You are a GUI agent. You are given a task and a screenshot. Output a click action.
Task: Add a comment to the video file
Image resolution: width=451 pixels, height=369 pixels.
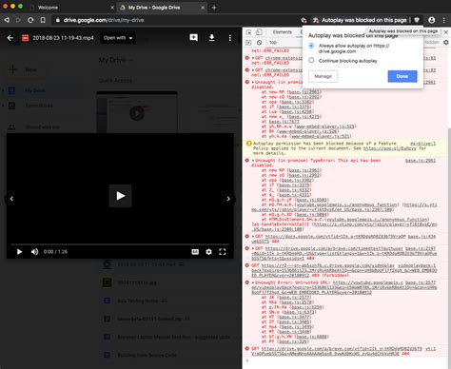pyautogui.click(x=193, y=38)
